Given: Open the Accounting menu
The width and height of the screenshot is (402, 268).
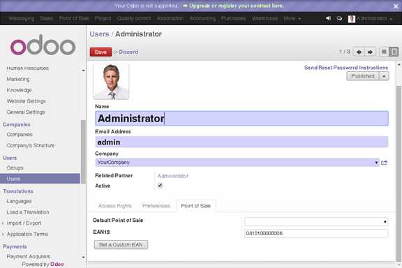Looking at the screenshot, I should [x=202, y=18].
